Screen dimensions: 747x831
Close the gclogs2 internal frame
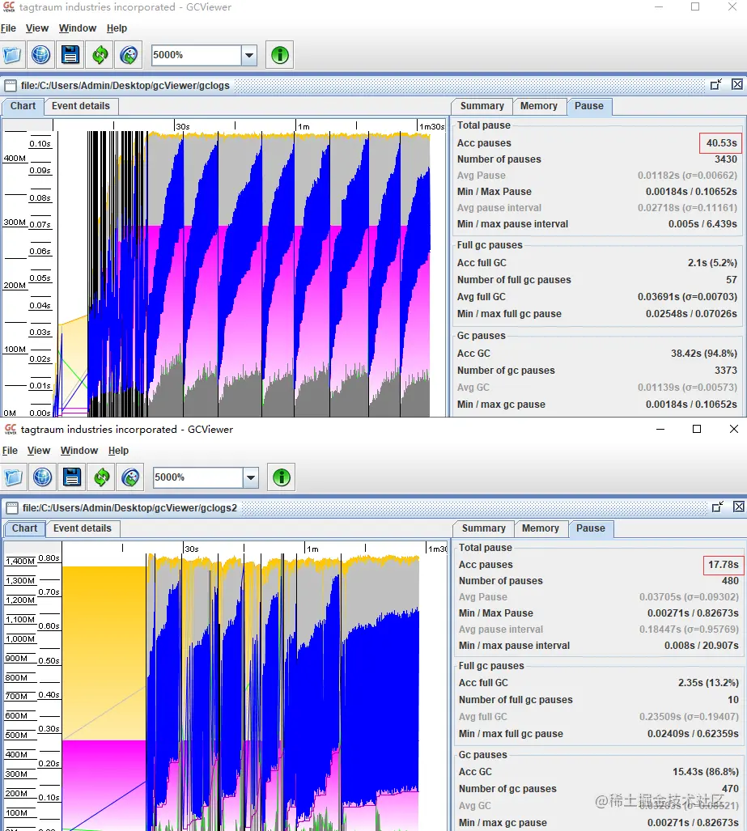point(739,507)
